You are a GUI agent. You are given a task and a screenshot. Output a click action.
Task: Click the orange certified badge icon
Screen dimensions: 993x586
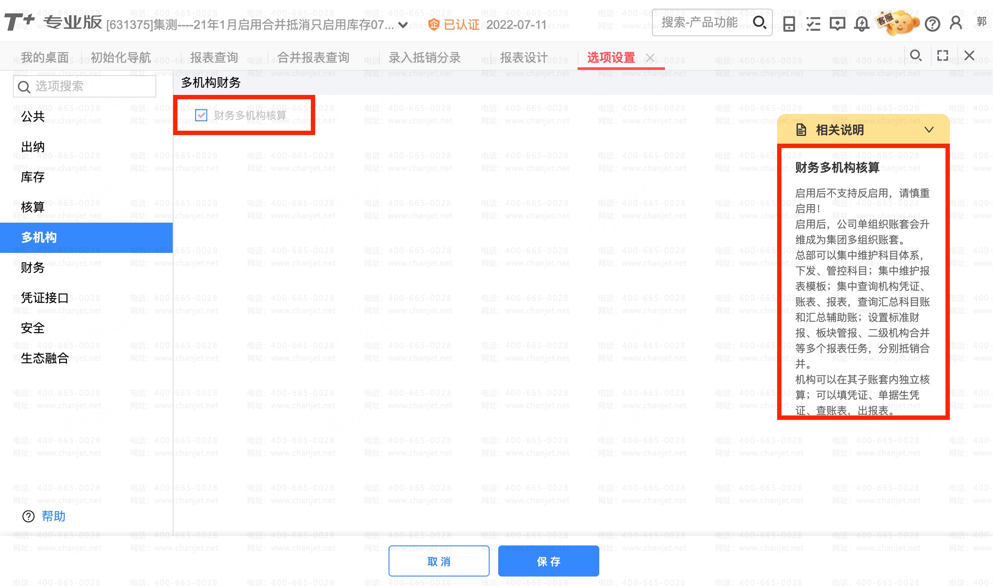[x=434, y=25]
